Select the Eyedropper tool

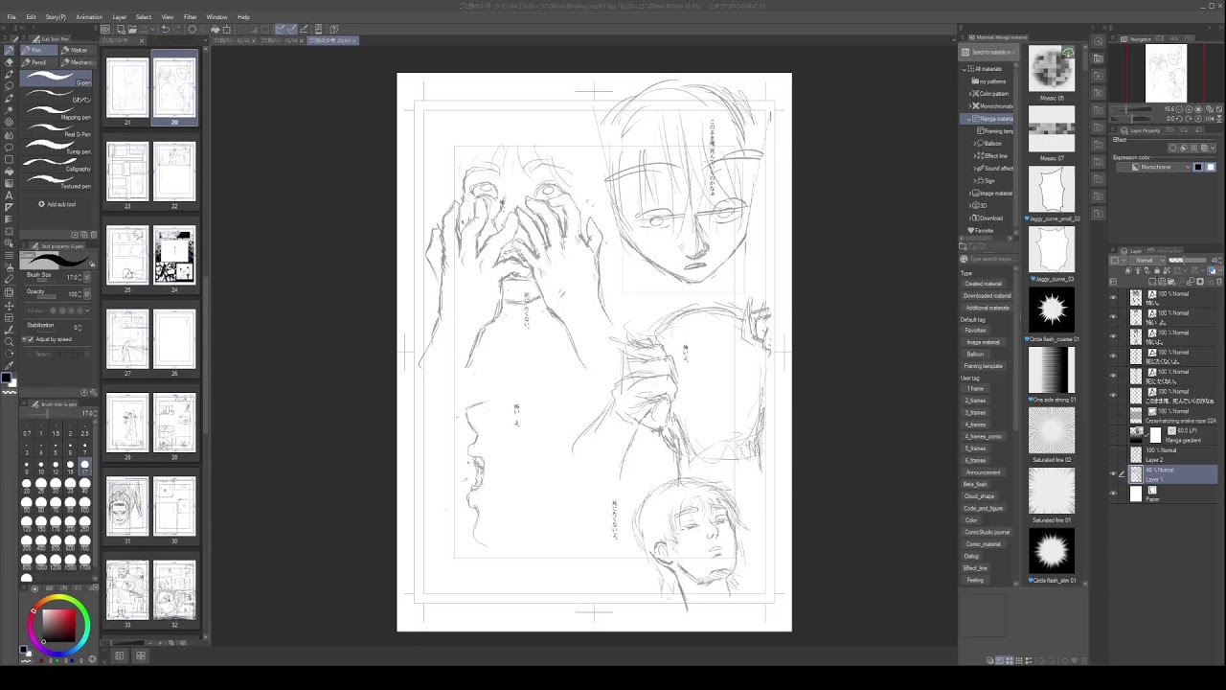click(9, 365)
